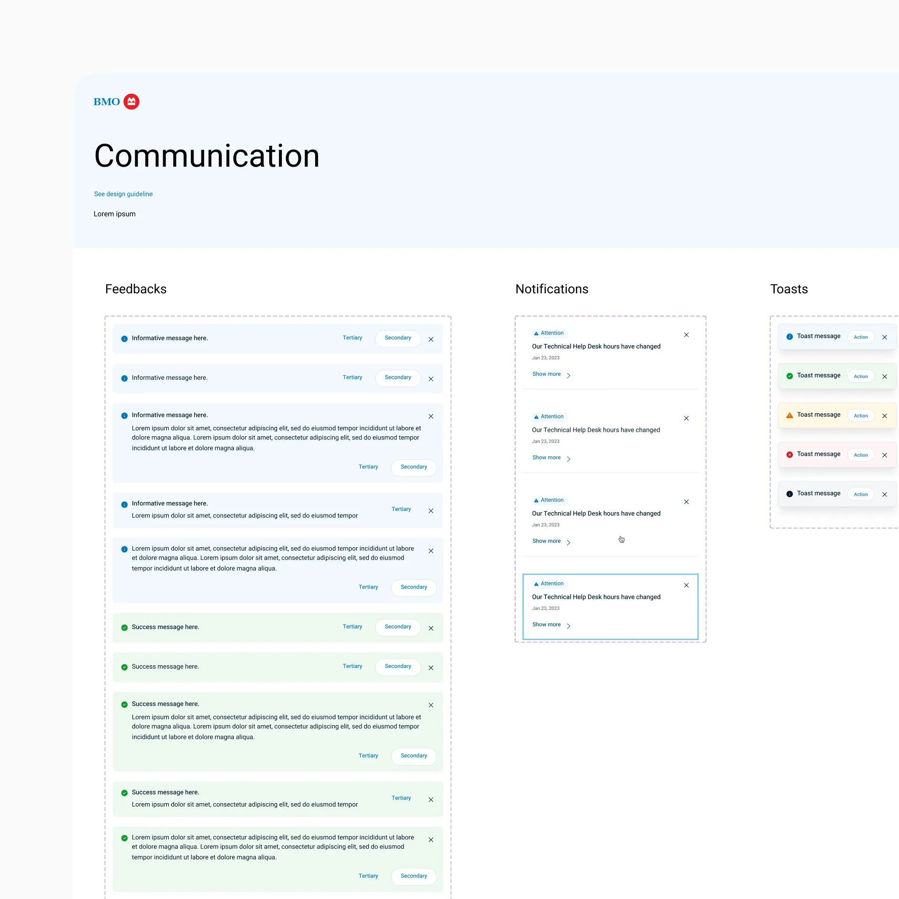Click Tertiary in the short two-line informative banner
This screenshot has height=899, width=899.
pos(401,509)
